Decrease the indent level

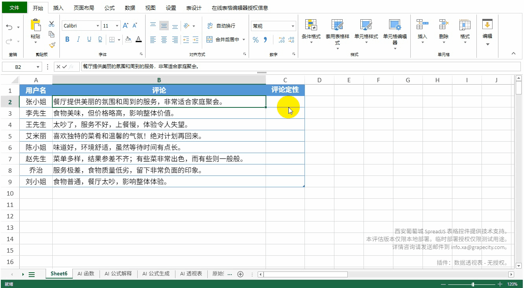click(x=186, y=39)
